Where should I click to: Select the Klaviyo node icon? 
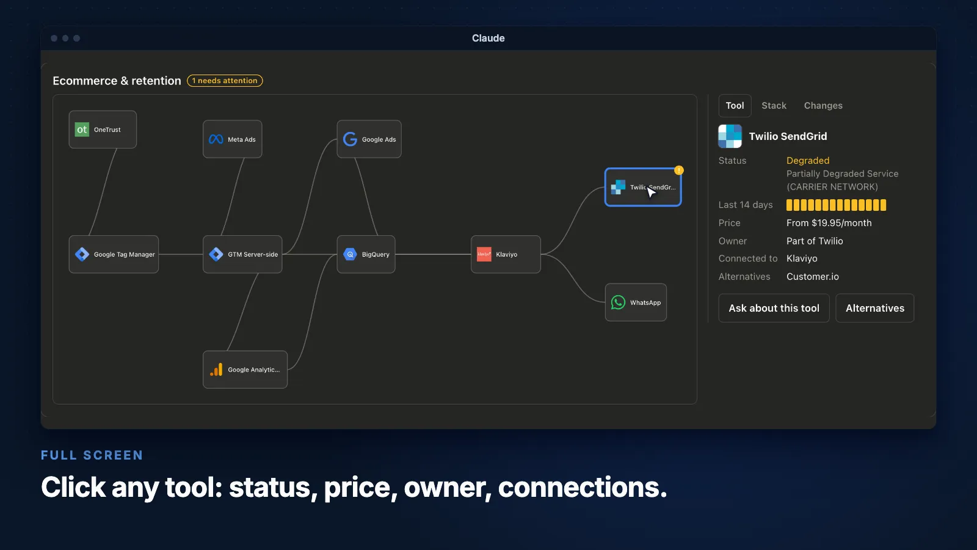pos(484,254)
